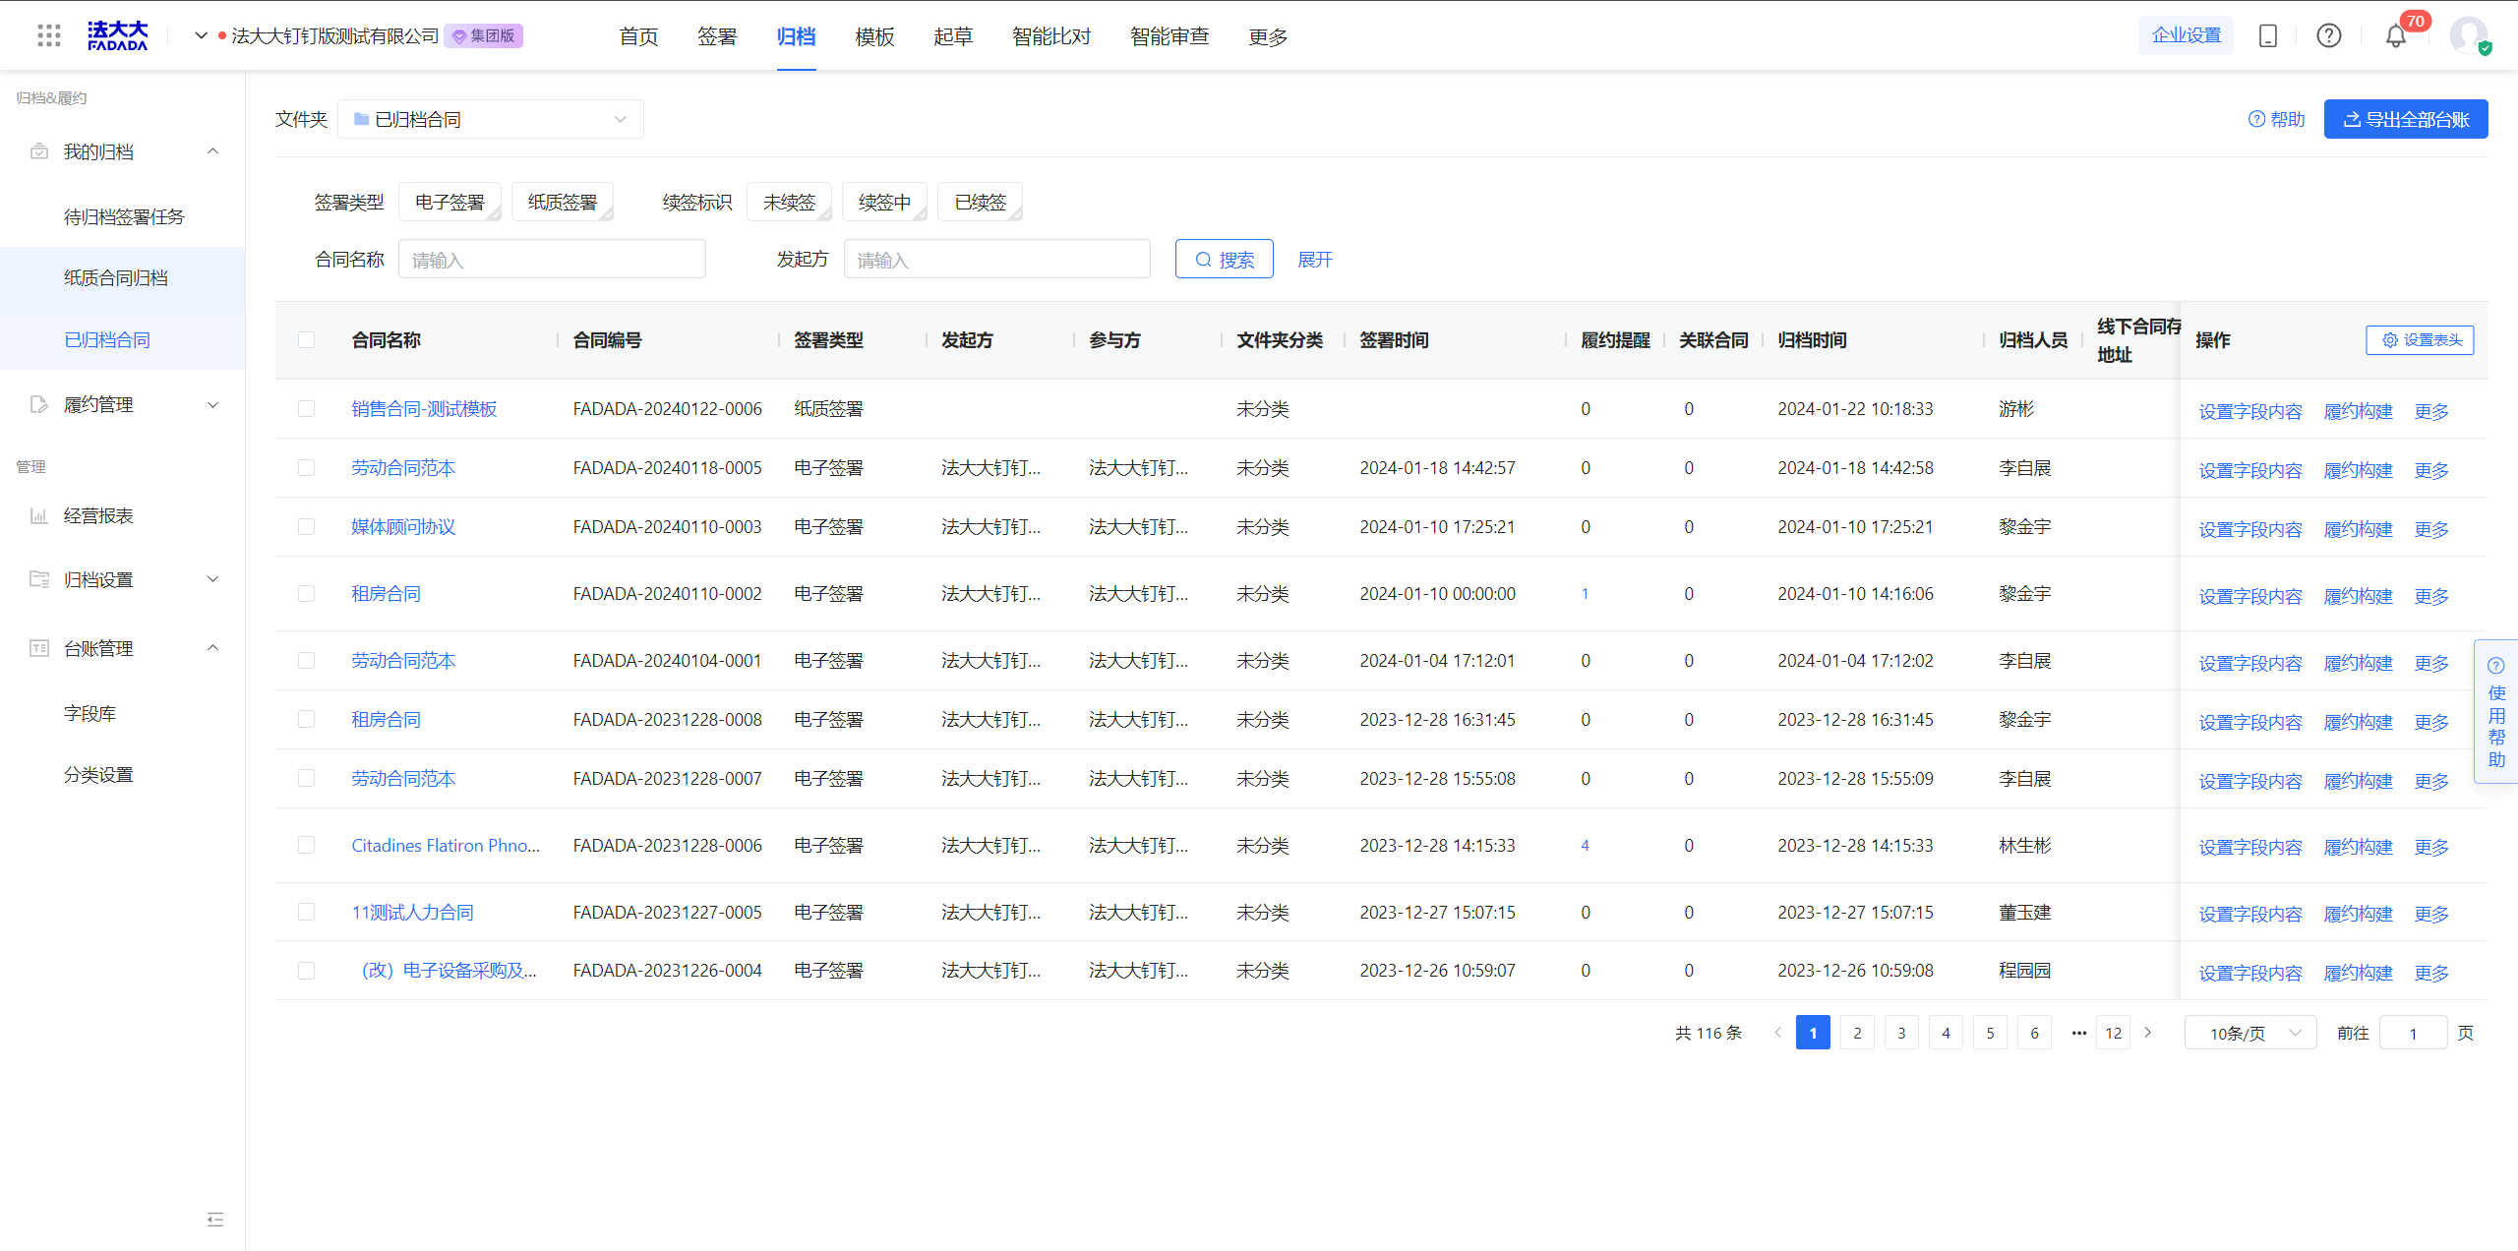
Task: Open the 媒体顾问协议 contract link
Action: point(403,527)
